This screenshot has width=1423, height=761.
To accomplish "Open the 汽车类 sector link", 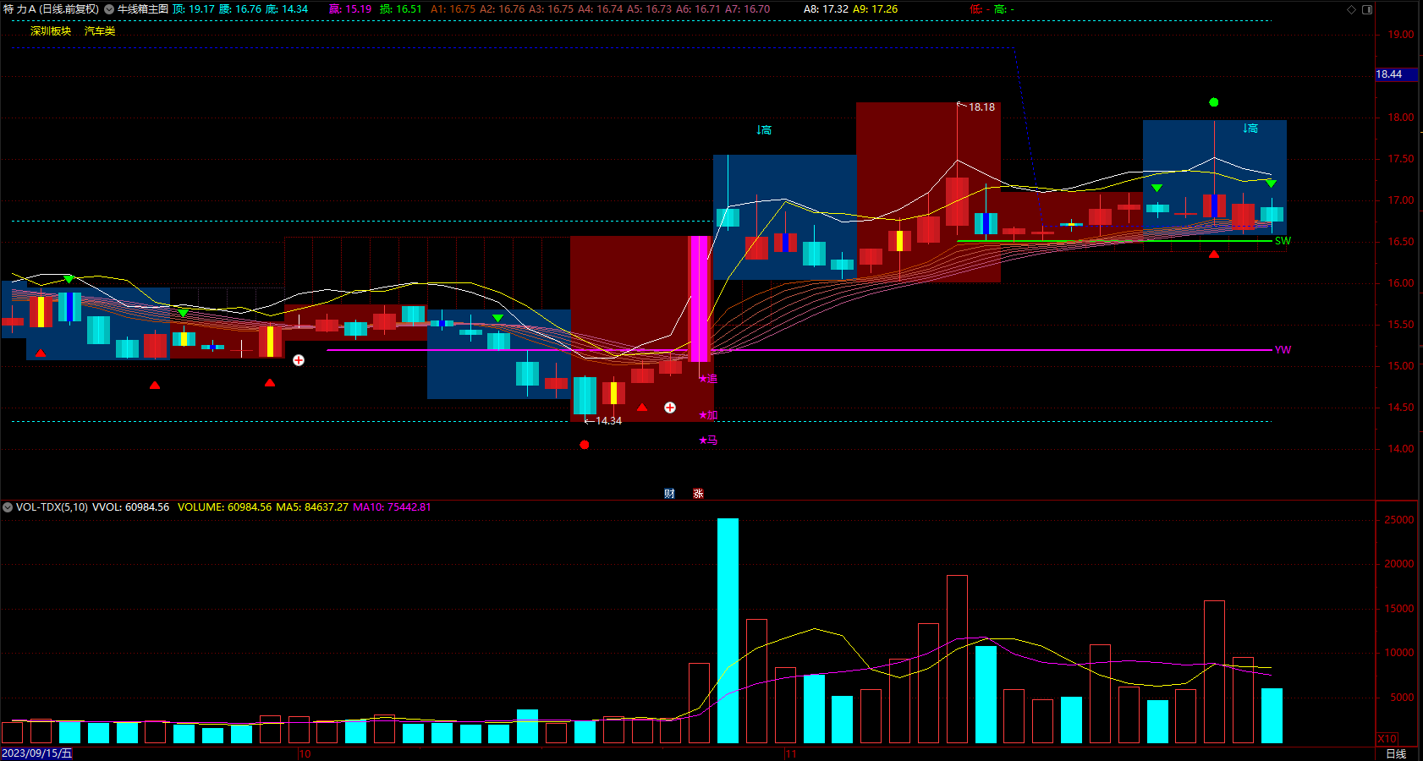I will (100, 31).
